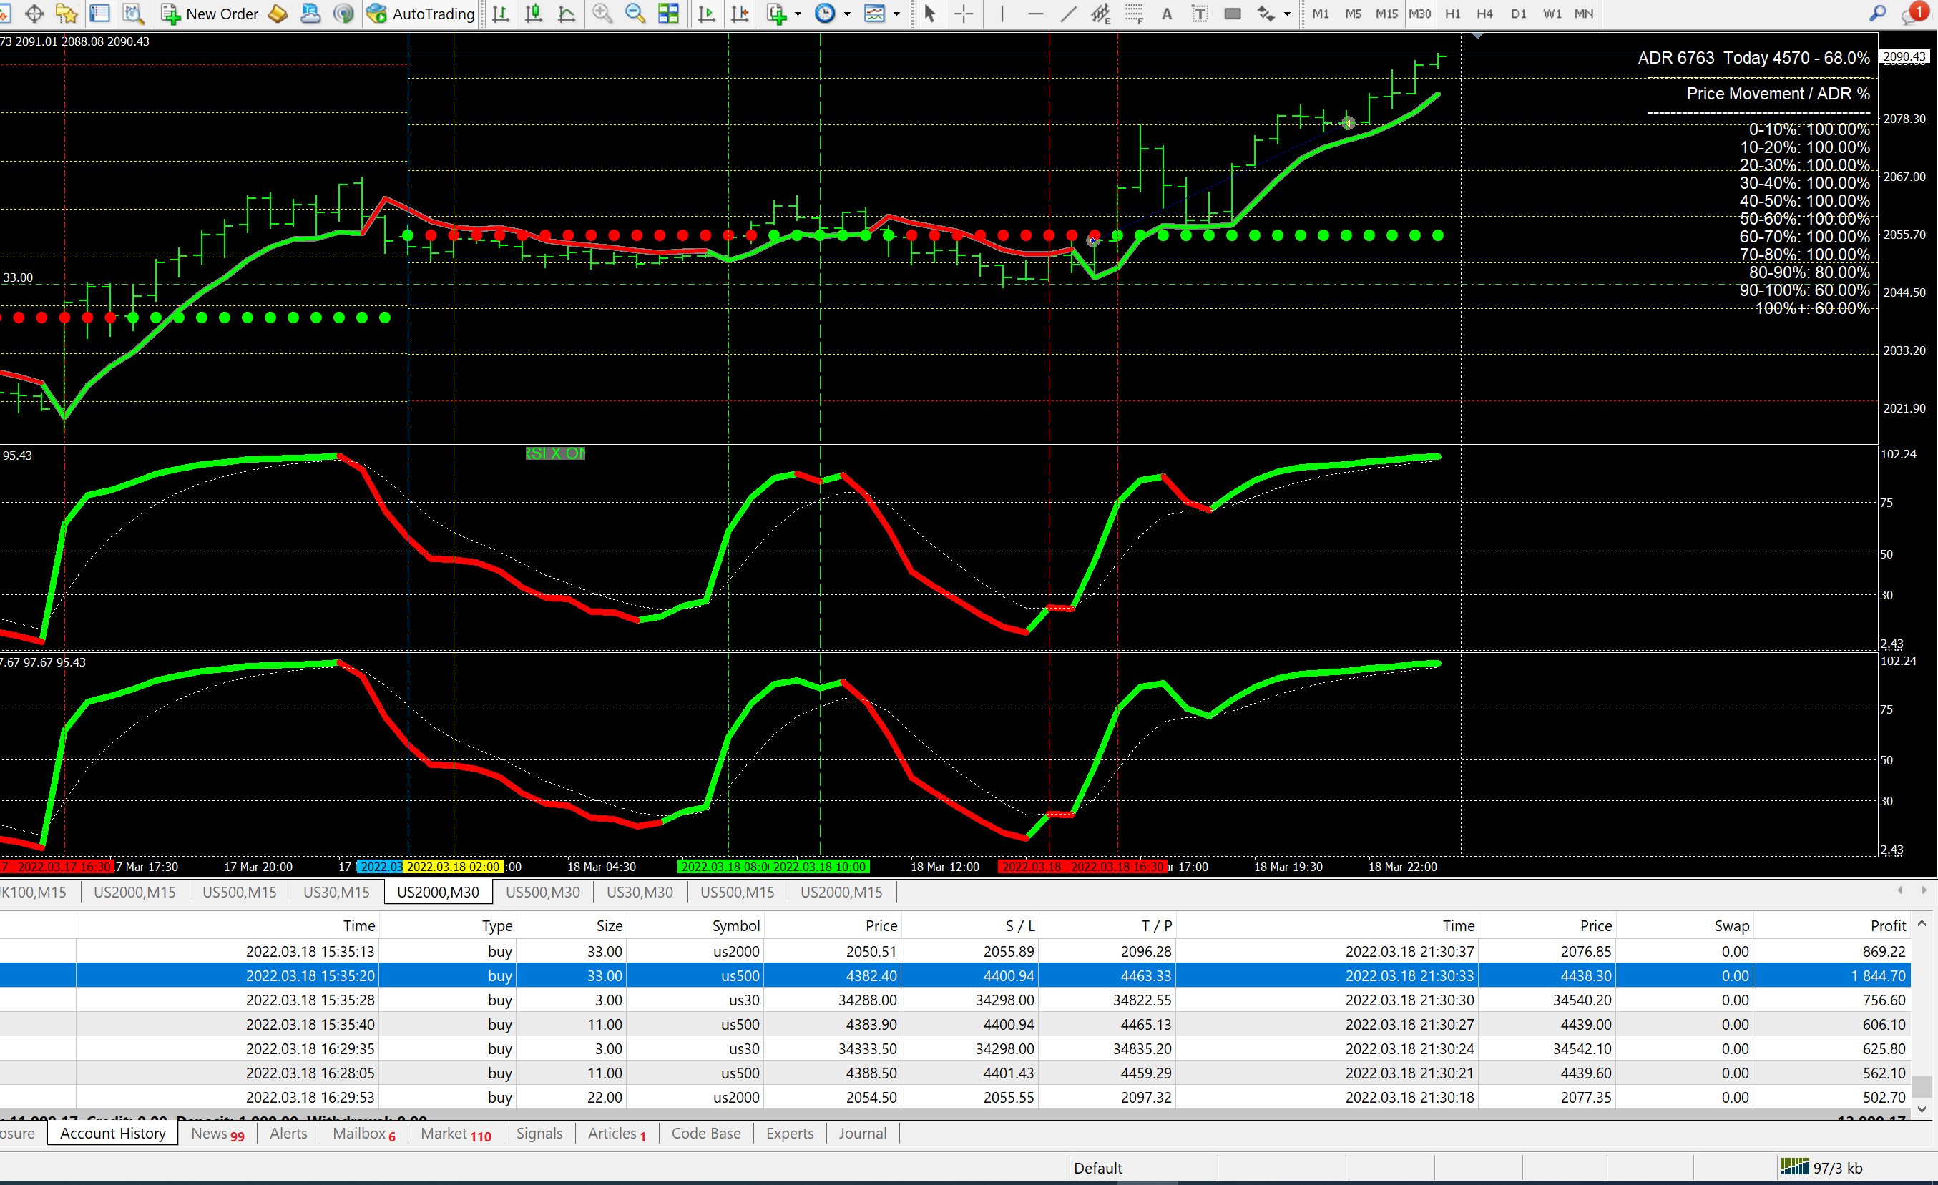The height and width of the screenshot is (1185, 1938).
Task: Toggle the chart auto scroll icon
Action: pos(706,14)
